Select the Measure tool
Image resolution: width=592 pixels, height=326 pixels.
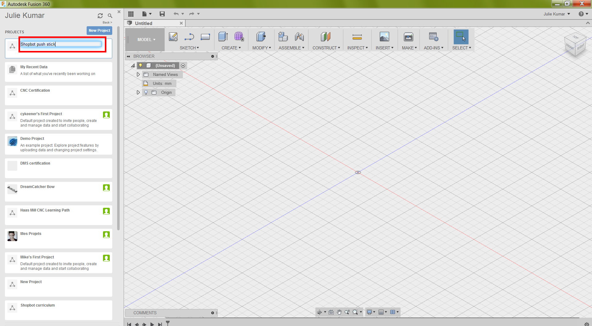357,37
